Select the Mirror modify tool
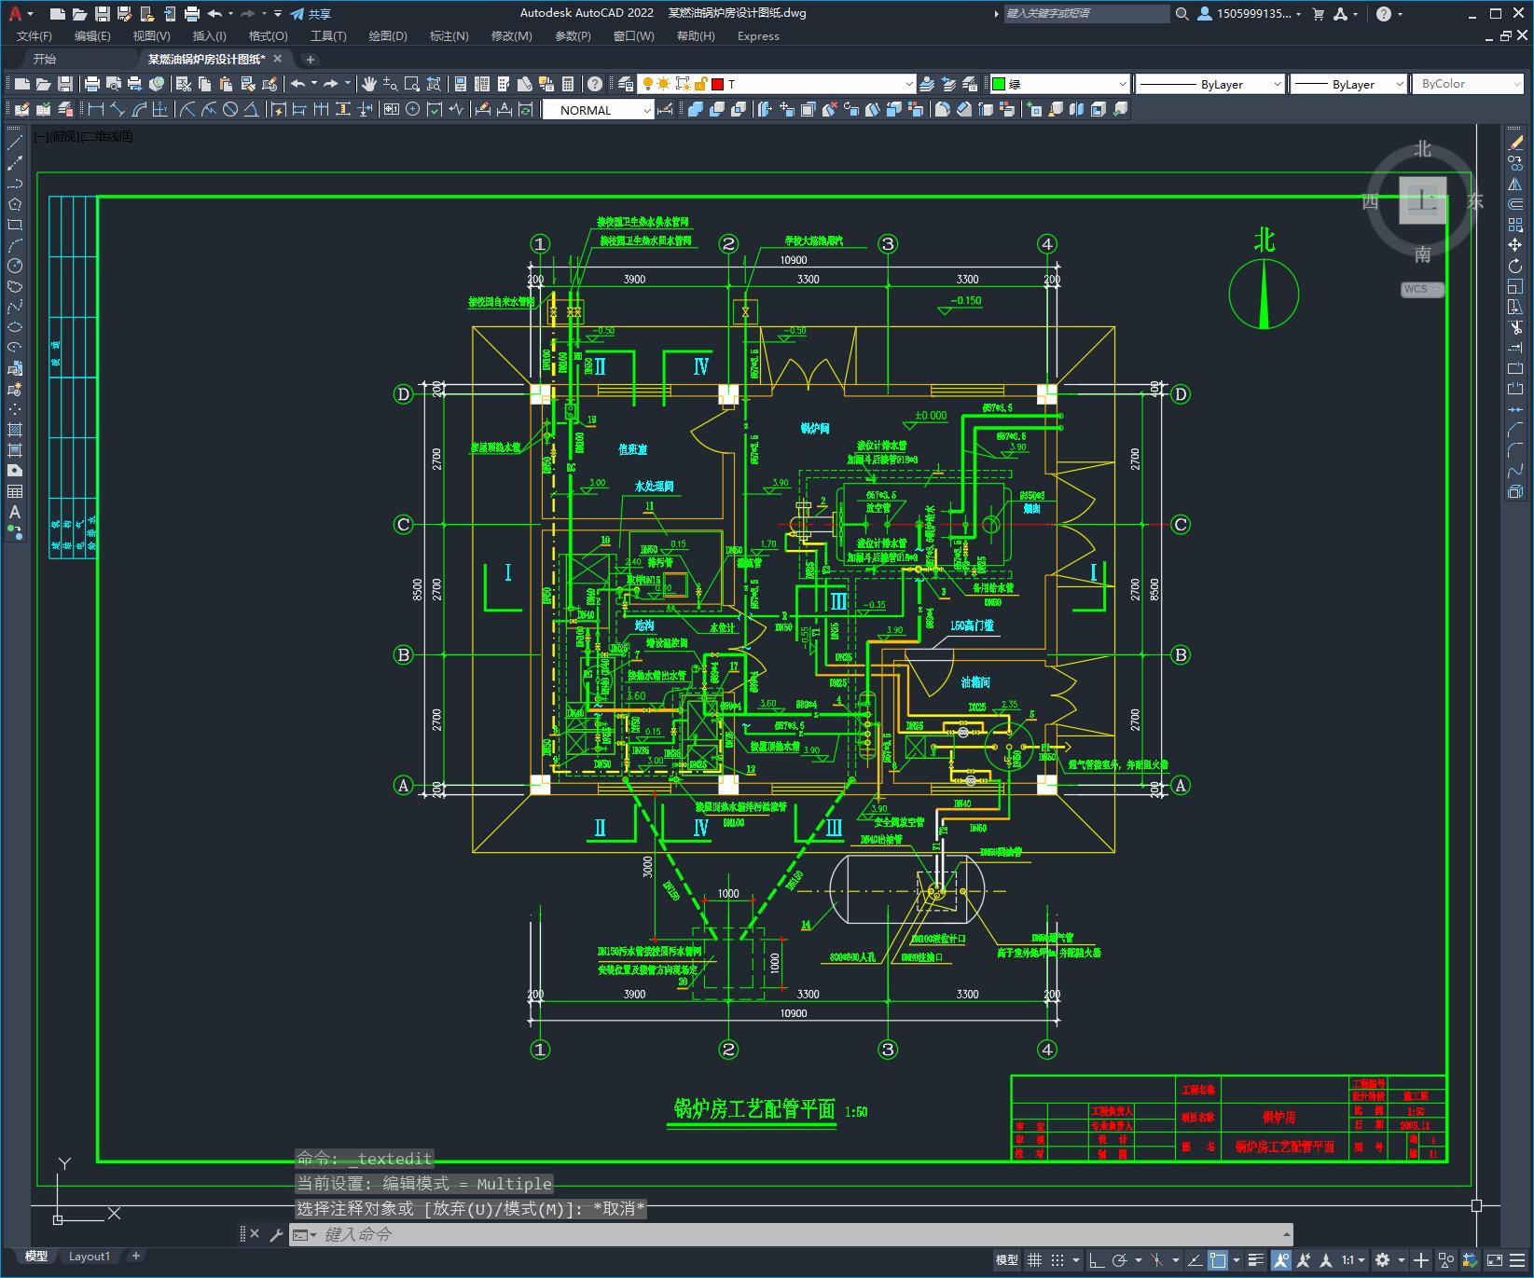The width and height of the screenshot is (1534, 1278). [1515, 184]
